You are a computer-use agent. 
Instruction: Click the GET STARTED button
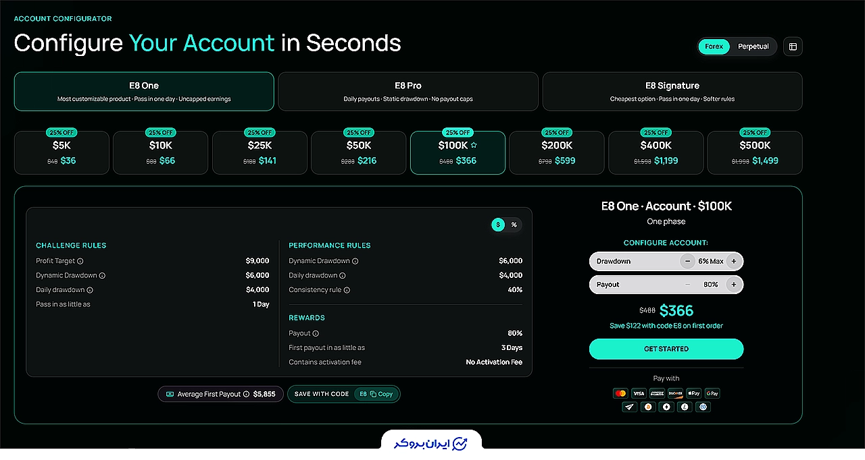(x=666, y=349)
